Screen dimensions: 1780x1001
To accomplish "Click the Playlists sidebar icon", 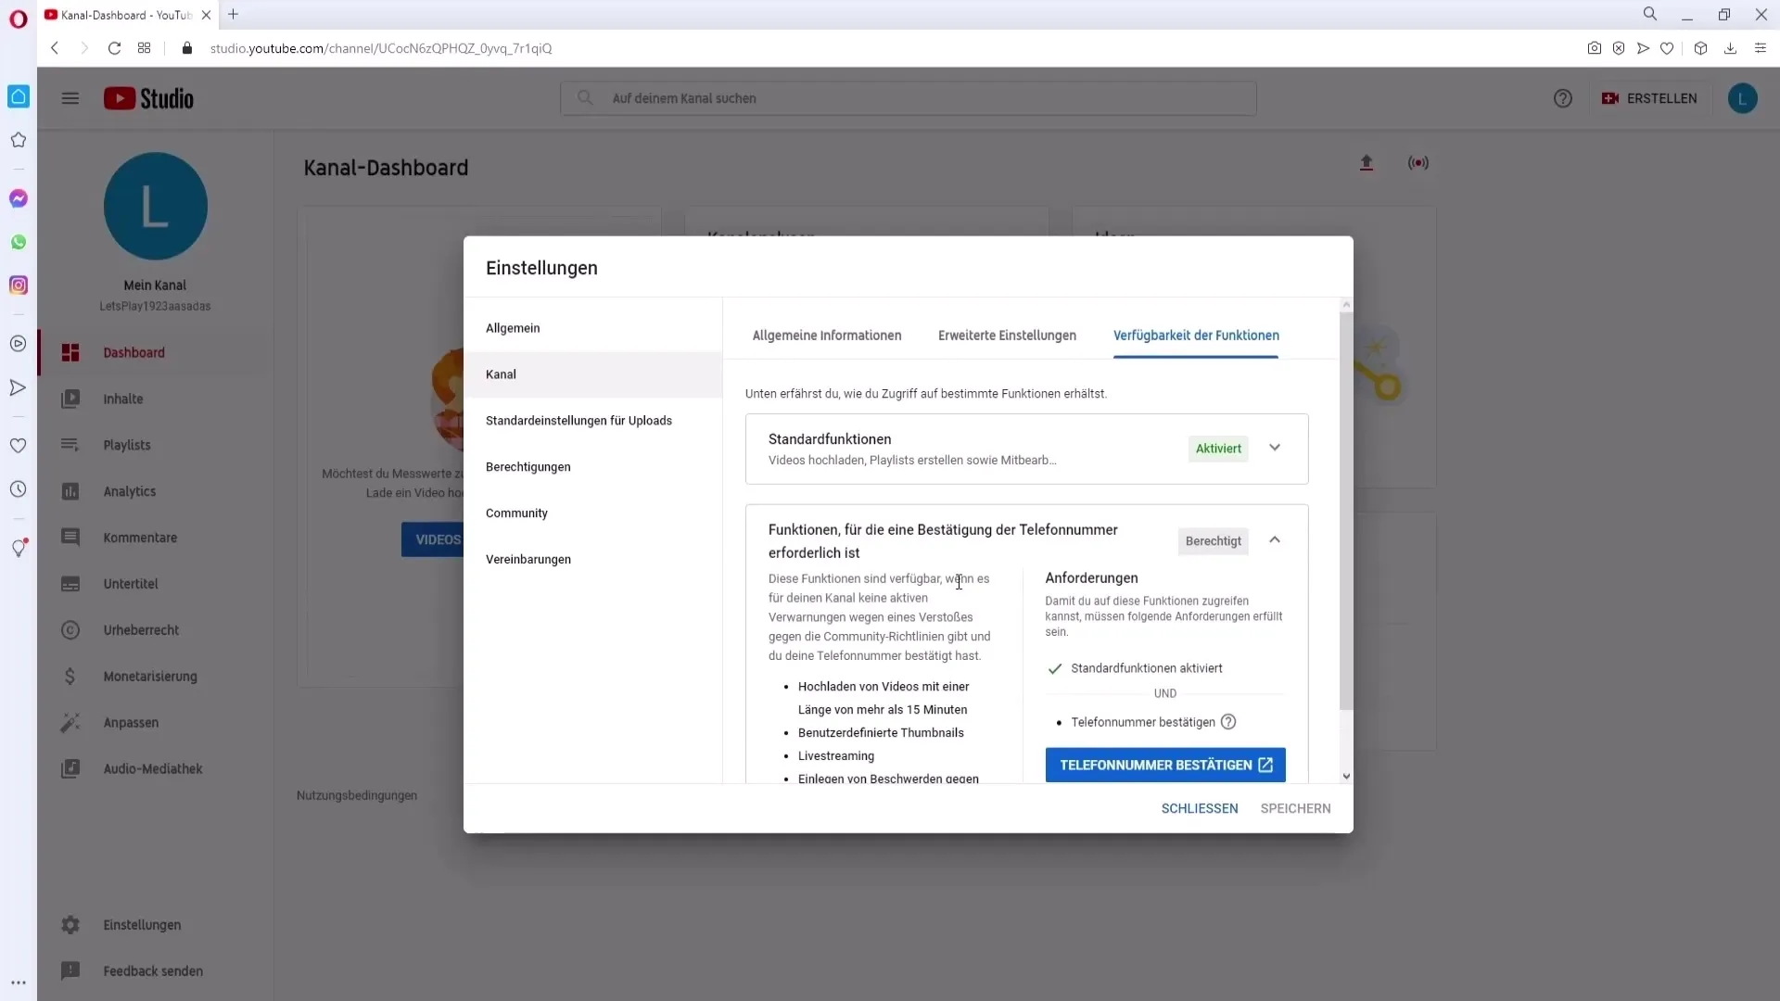I will 70,444.
